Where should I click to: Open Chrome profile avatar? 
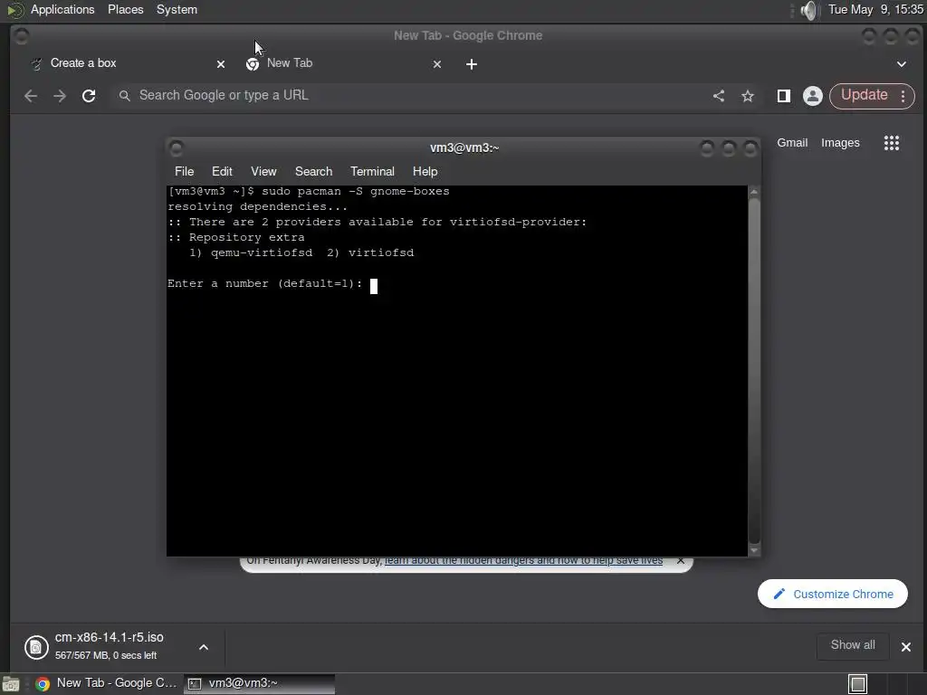point(813,96)
